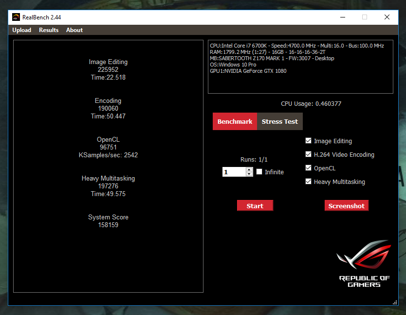Click 'KSamples/sec: 2542' text
The width and height of the screenshot is (406, 315).
108,155
